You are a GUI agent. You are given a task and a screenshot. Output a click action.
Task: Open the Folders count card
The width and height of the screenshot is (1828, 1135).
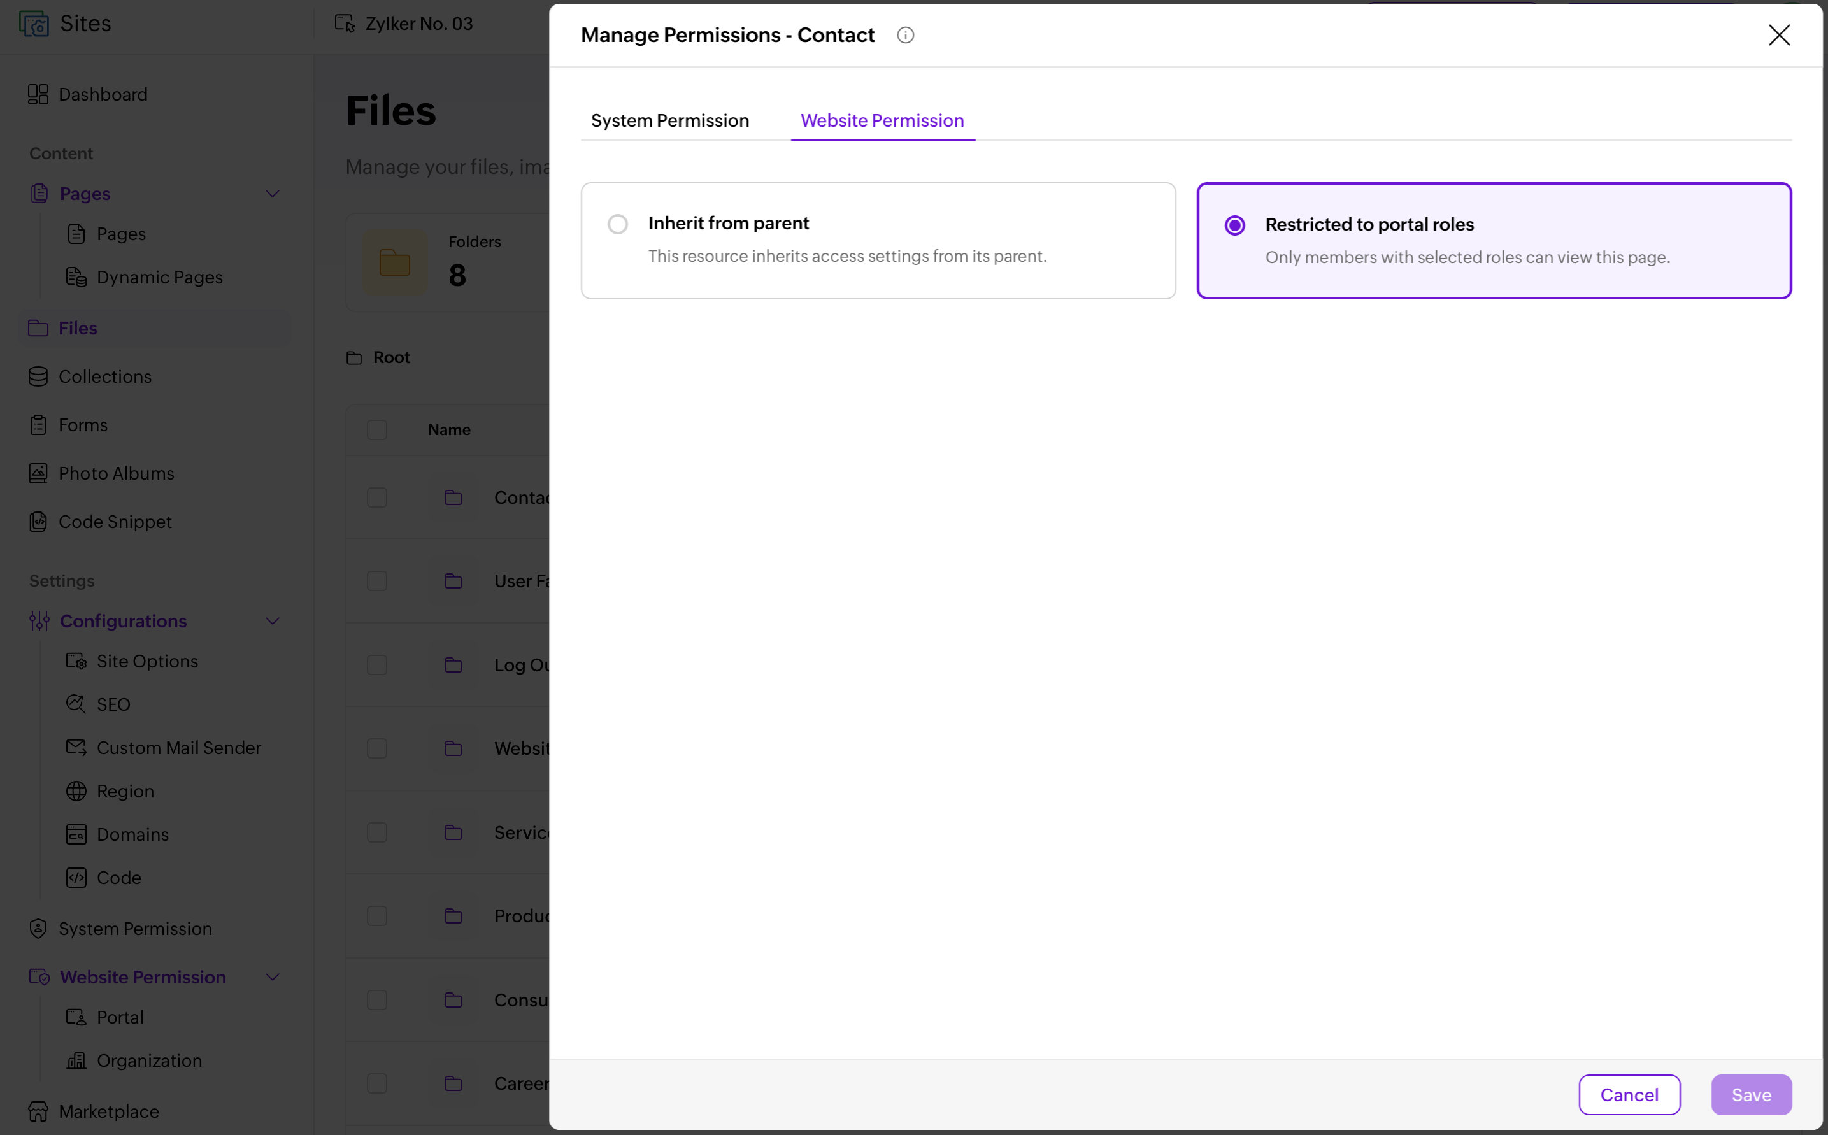click(x=448, y=262)
